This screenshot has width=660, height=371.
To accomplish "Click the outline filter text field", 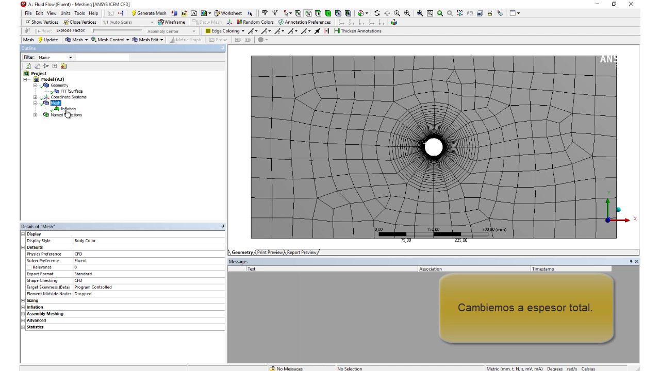I will click(102, 57).
